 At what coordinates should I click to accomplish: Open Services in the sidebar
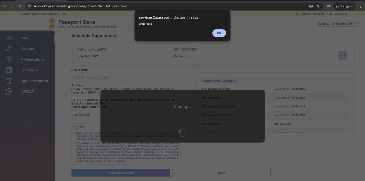(x=28, y=49)
